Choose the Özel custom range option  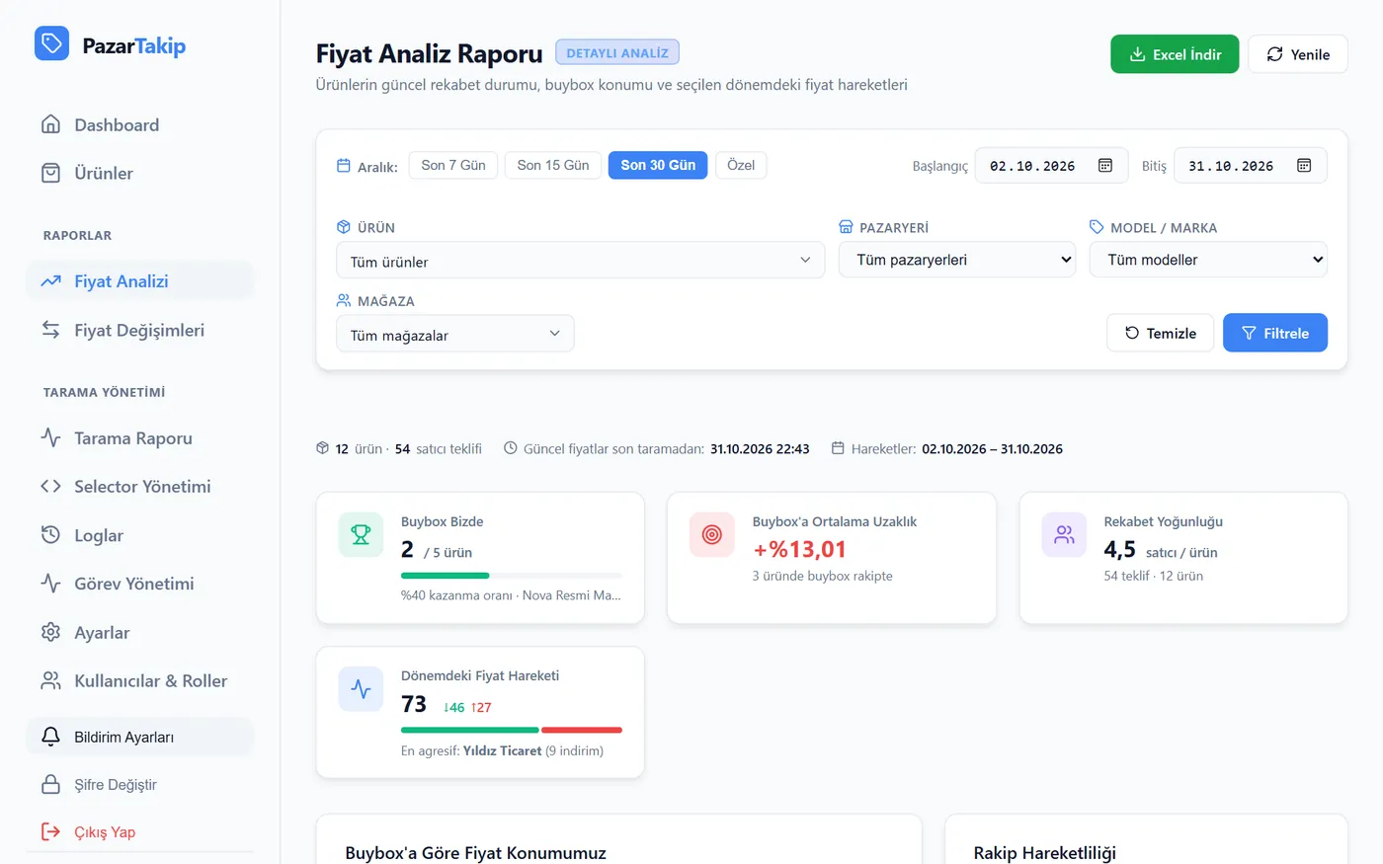741,165
